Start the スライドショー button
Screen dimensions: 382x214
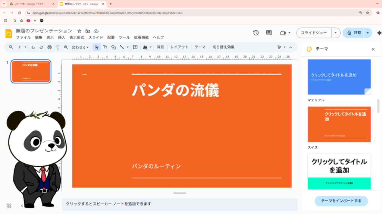pyautogui.click(x=314, y=33)
